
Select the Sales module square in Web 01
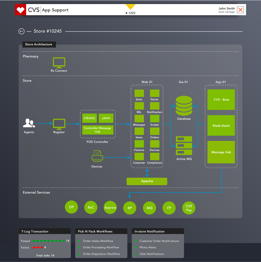pos(139,93)
